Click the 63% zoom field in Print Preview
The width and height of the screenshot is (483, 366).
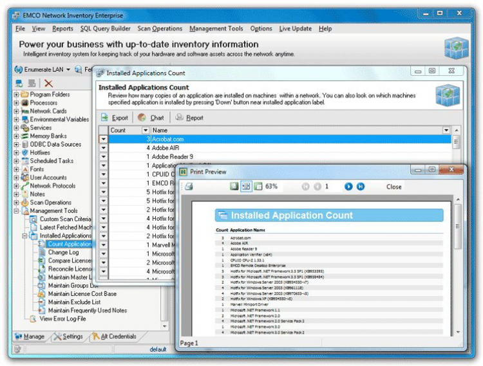272,187
